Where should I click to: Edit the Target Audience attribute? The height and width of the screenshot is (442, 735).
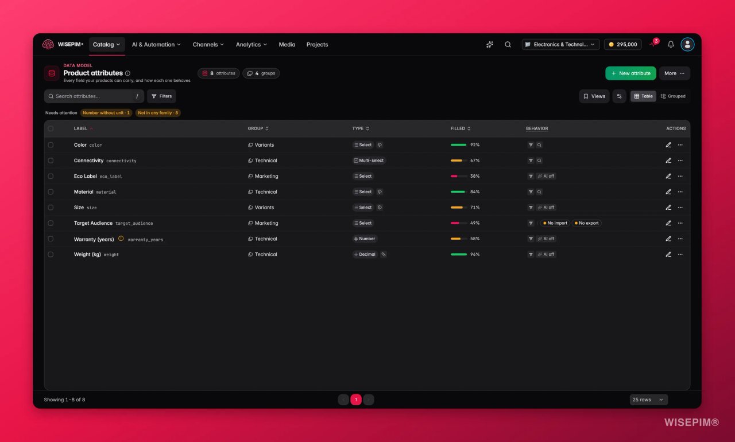click(x=668, y=223)
